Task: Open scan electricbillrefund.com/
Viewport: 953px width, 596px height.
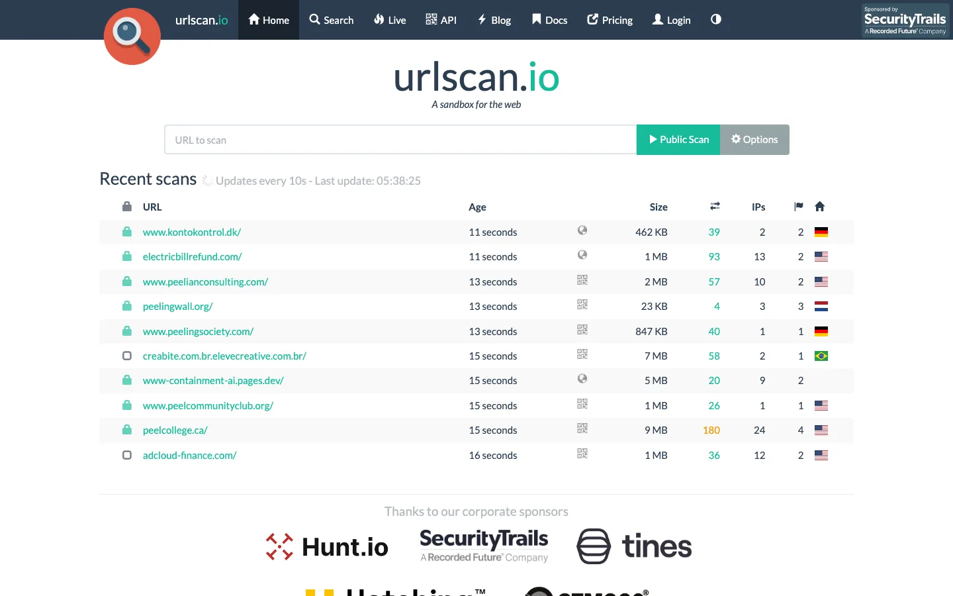Action: (193, 257)
